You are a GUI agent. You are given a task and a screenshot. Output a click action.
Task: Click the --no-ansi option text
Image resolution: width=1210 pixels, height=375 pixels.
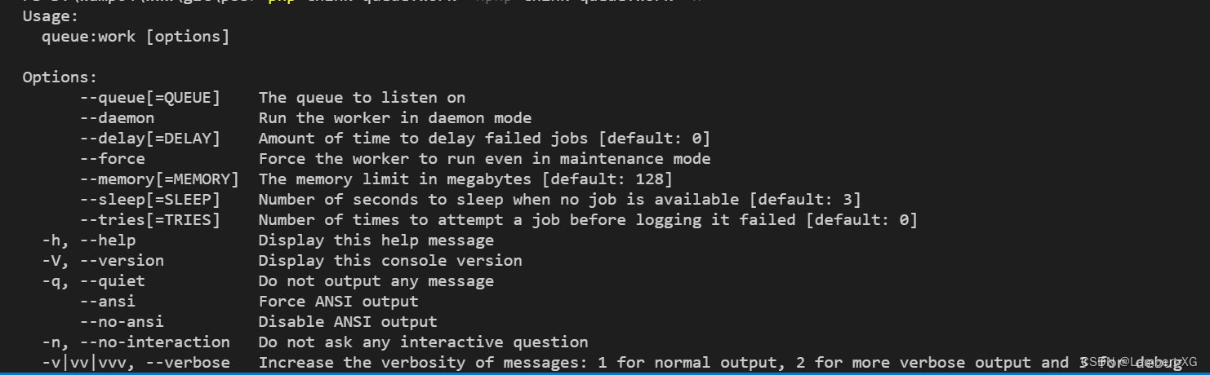[122, 322]
